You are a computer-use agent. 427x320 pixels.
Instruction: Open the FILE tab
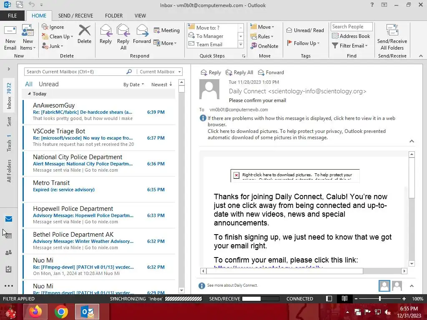click(12, 15)
